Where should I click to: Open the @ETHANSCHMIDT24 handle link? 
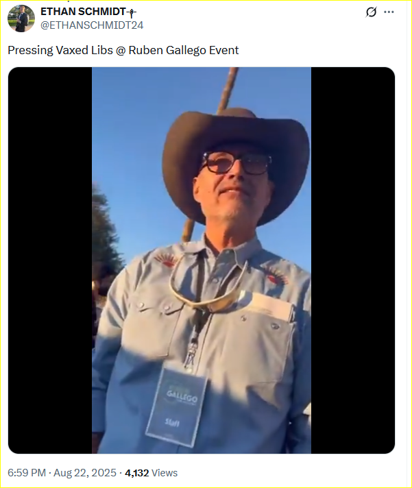92,25
